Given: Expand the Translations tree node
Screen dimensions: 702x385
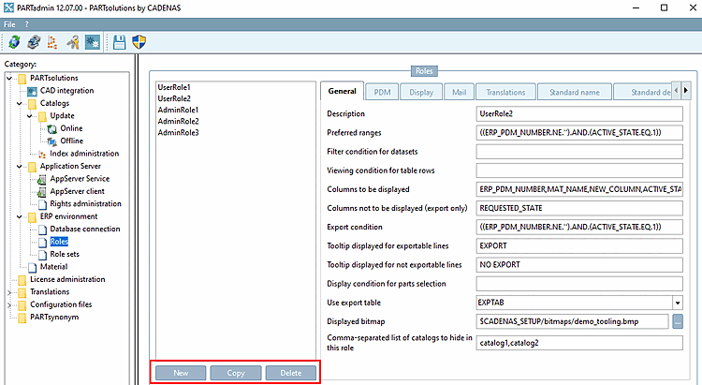Looking at the screenshot, I should (9, 292).
